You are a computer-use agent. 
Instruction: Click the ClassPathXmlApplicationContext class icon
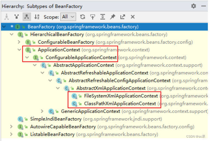point(74,104)
